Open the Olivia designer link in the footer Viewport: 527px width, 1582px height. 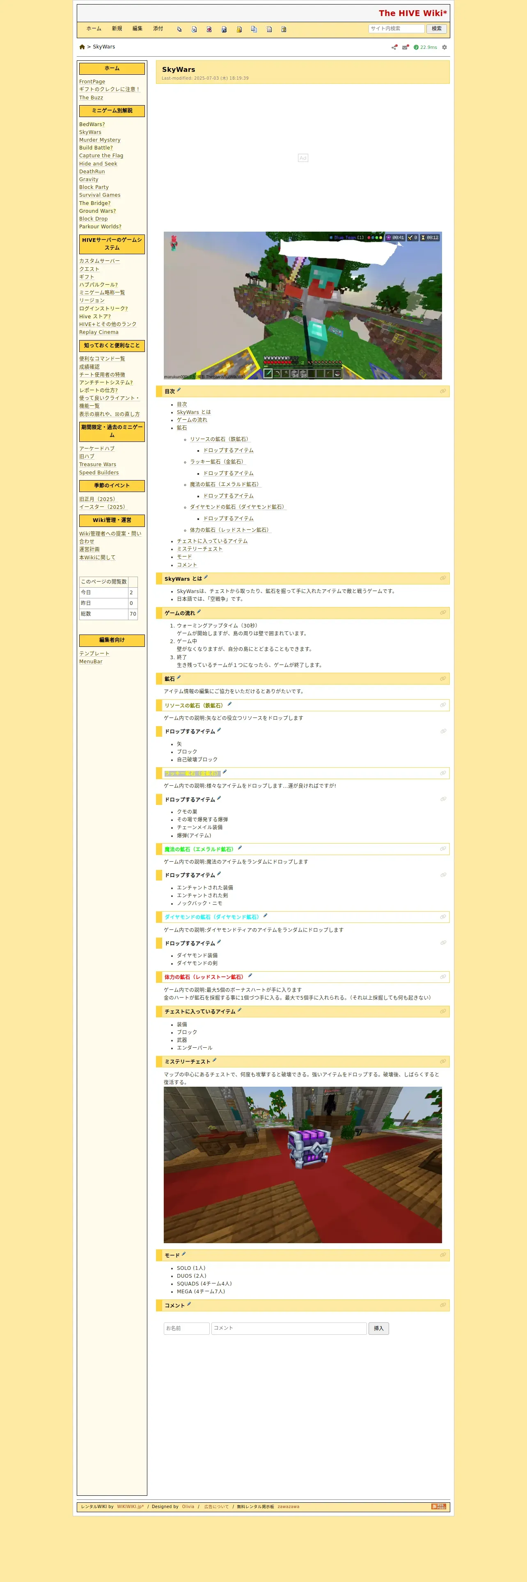click(188, 1506)
